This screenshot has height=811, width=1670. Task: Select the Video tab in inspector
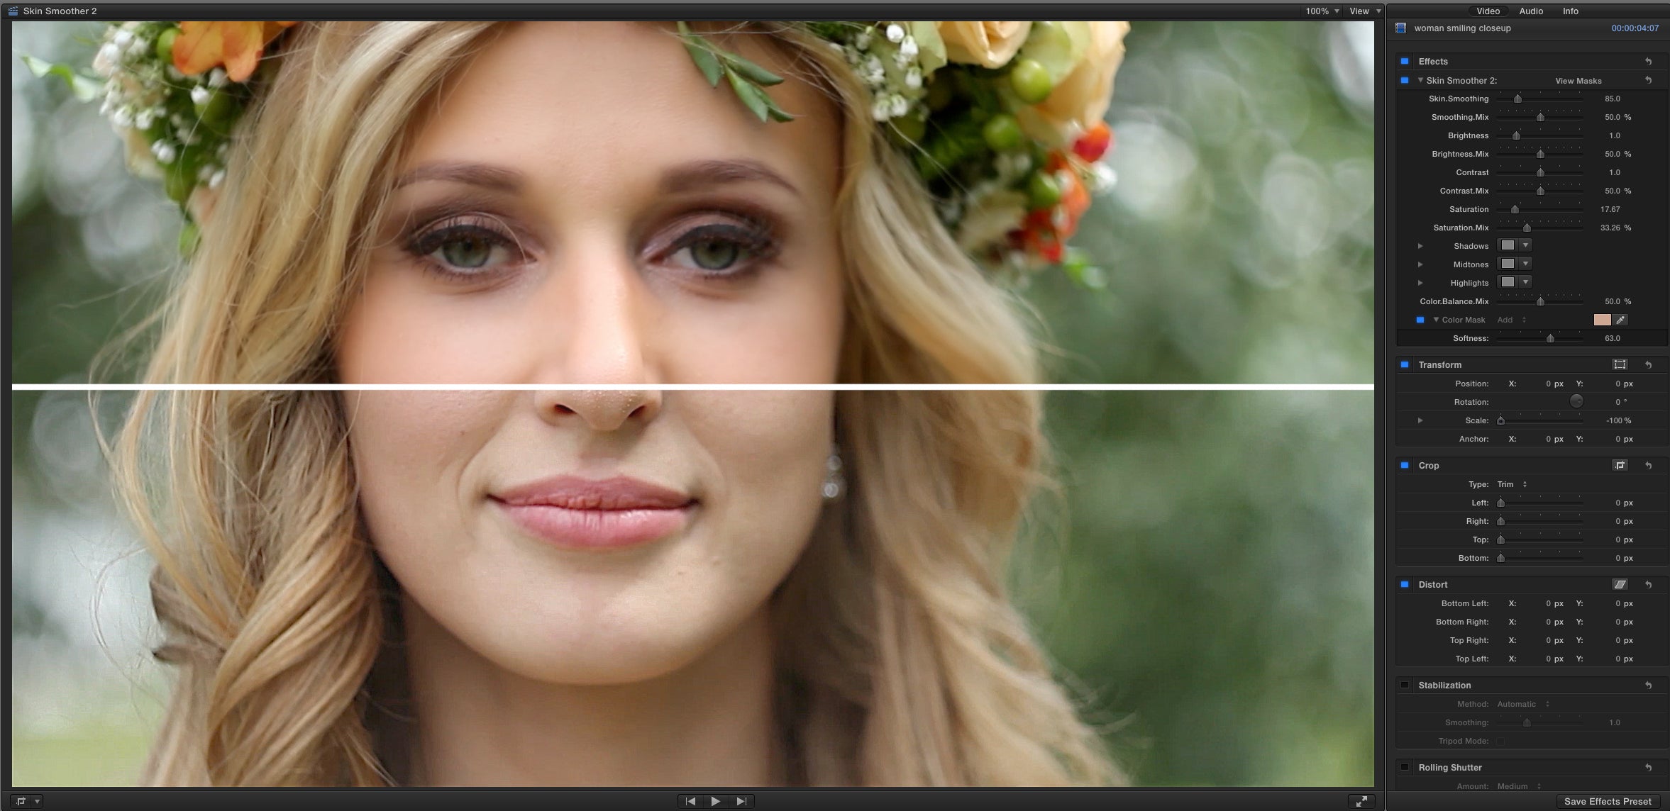click(1486, 10)
